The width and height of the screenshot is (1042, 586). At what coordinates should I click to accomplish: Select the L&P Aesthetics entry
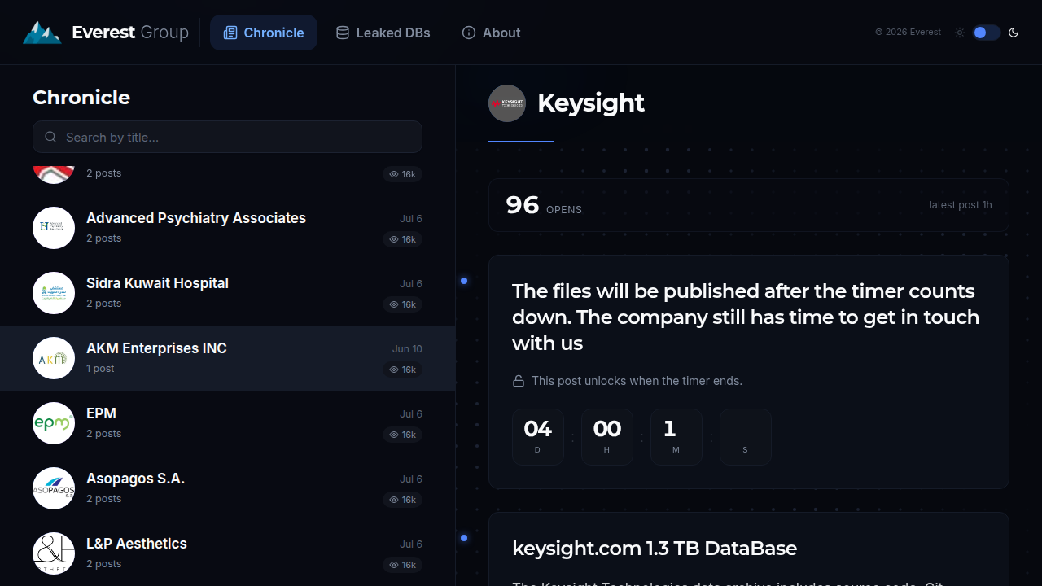227,553
